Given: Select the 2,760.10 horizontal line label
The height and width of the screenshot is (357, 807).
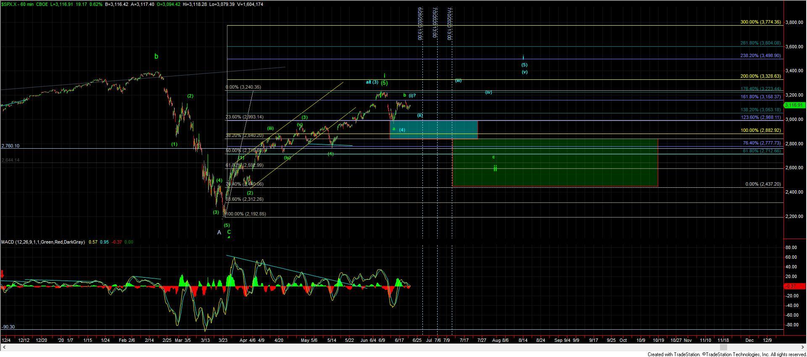Looking at the screenshot, I should coord(10,146).
